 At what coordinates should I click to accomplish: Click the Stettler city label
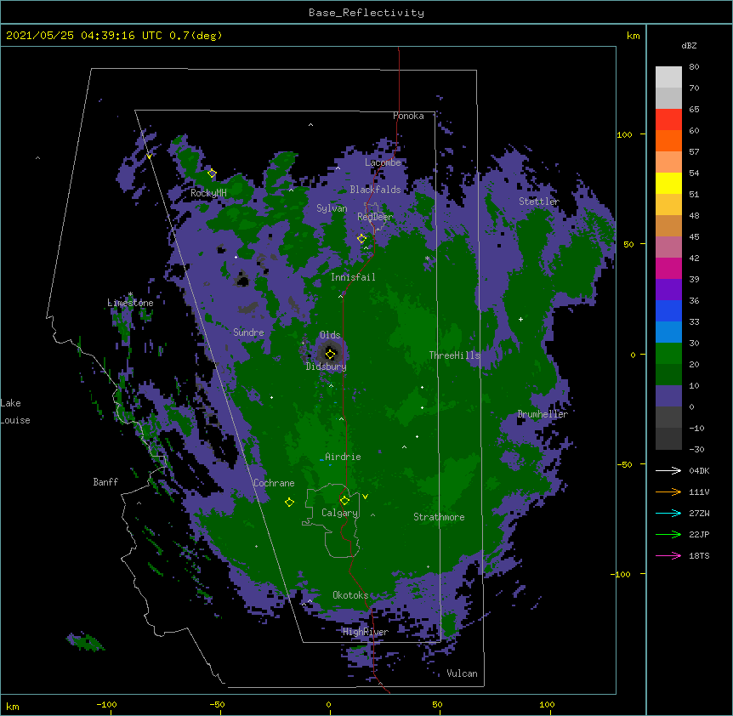click(x=539, y=202)
